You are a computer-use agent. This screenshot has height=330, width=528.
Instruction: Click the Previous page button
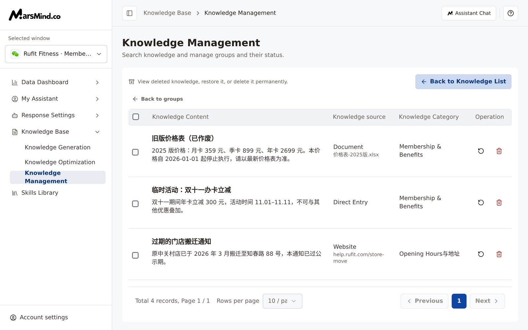click(x=424, y=301)
